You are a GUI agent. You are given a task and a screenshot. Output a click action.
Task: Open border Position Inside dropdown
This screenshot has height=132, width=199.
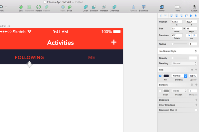click(x=179, y=91)
